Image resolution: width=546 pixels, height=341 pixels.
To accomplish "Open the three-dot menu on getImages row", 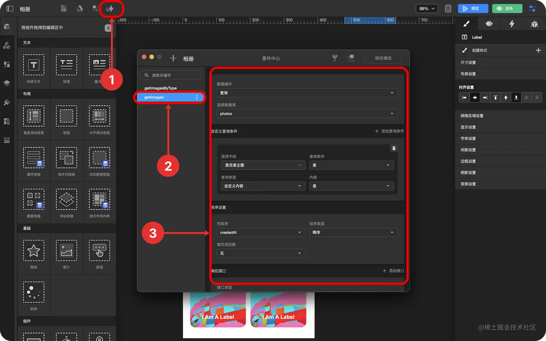I will 197,97.
